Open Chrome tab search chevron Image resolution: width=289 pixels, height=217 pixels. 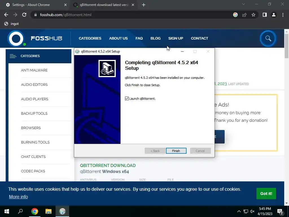(x=244, y=4)
